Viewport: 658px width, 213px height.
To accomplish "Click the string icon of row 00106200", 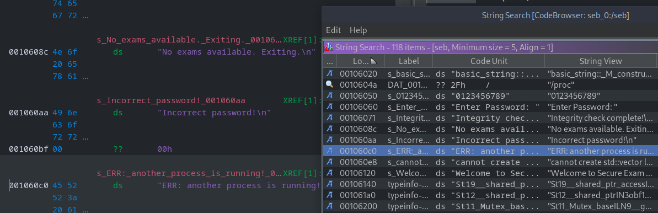I will click(329, 206).
